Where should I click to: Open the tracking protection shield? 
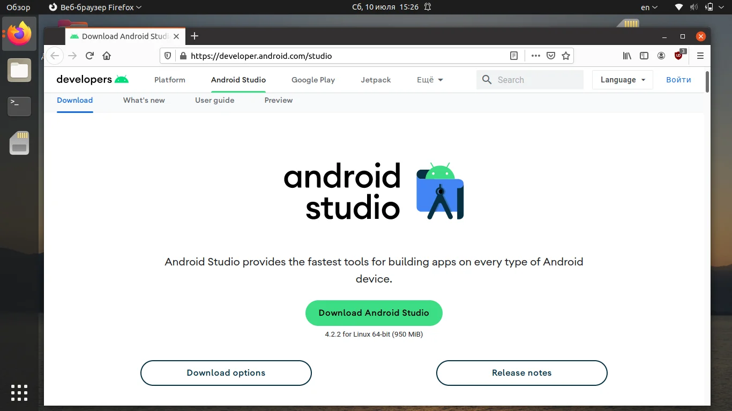coord(168,56)
